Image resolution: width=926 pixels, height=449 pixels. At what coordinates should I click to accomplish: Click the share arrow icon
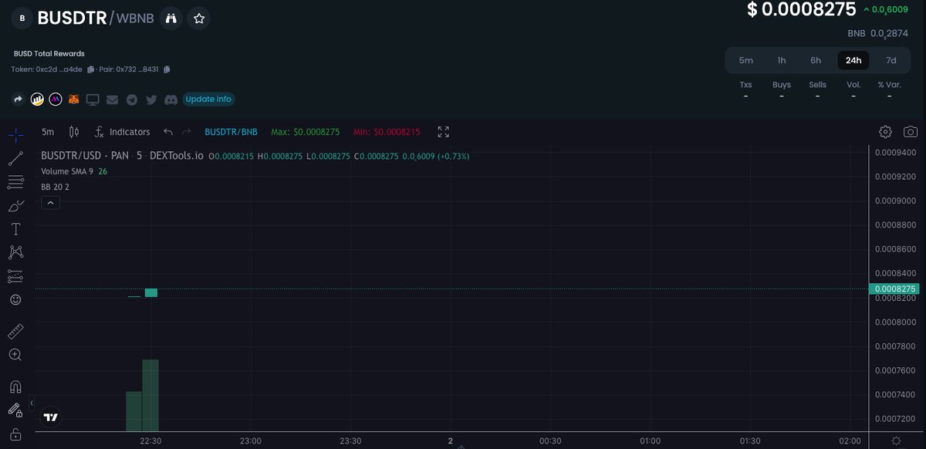point(18,100)
